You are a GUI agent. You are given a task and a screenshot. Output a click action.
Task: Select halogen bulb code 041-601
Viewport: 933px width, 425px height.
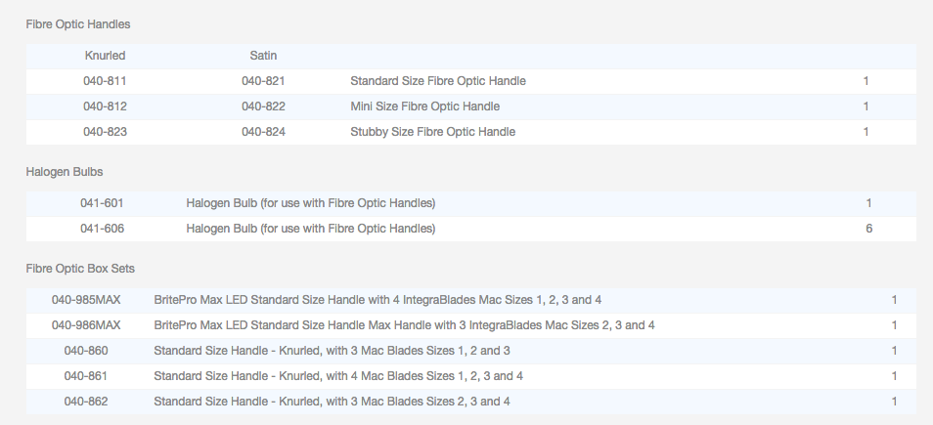102,203
